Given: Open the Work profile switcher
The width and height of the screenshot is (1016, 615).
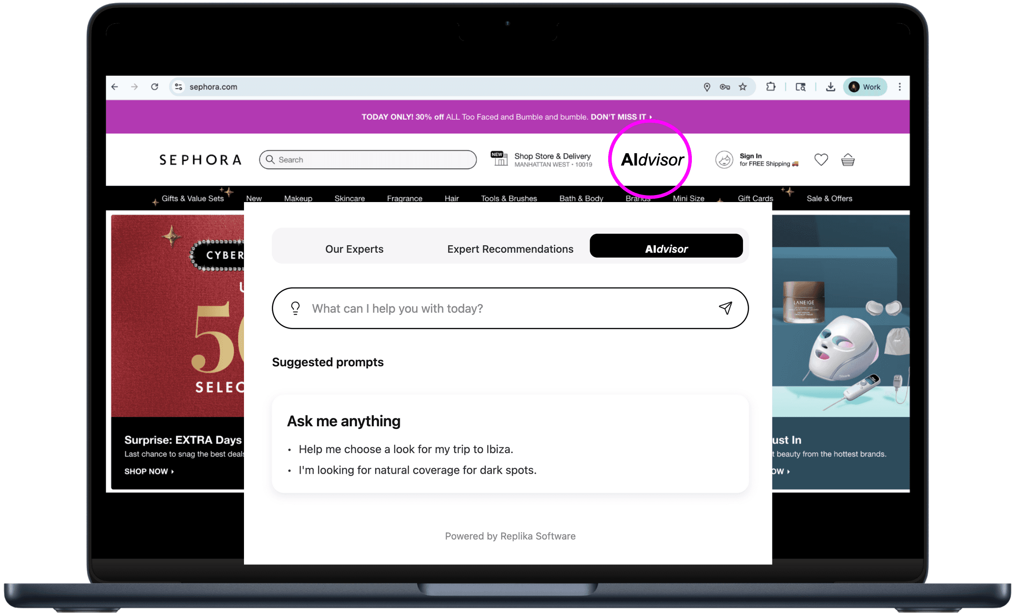Looking at the screenshot, I should (x=865, y=87).
